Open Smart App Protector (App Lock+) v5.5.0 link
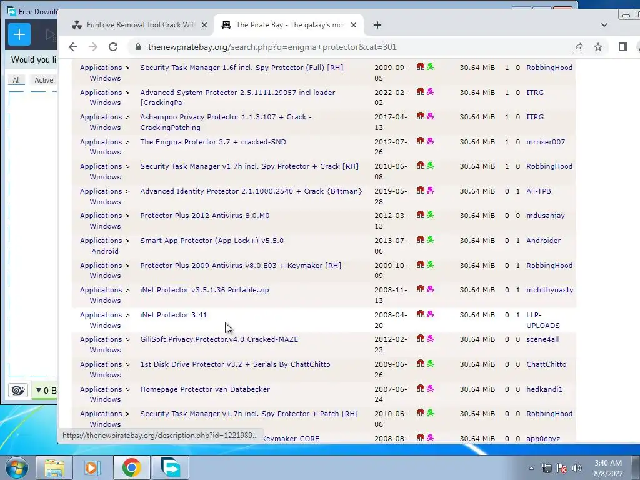 (x=212, y=241)
